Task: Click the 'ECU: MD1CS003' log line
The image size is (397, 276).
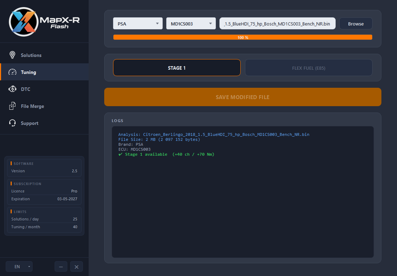Action: (134, 149)
